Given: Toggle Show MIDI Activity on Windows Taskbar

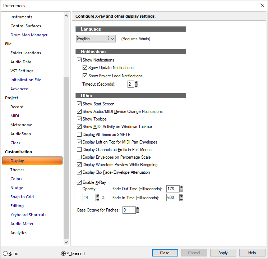Looking at the screenshot, I should pyautogui.click(x=79, y=127).
